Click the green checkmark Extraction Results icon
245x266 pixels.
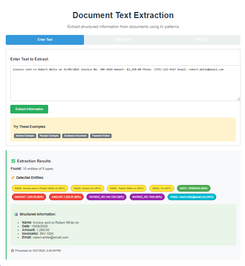pos(13,161)
